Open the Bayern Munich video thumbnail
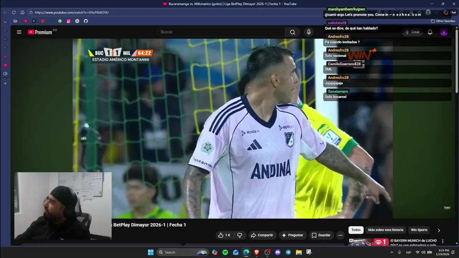Viewport: 459px width, 258px height. pyautogui.click(x=369, y=242)
